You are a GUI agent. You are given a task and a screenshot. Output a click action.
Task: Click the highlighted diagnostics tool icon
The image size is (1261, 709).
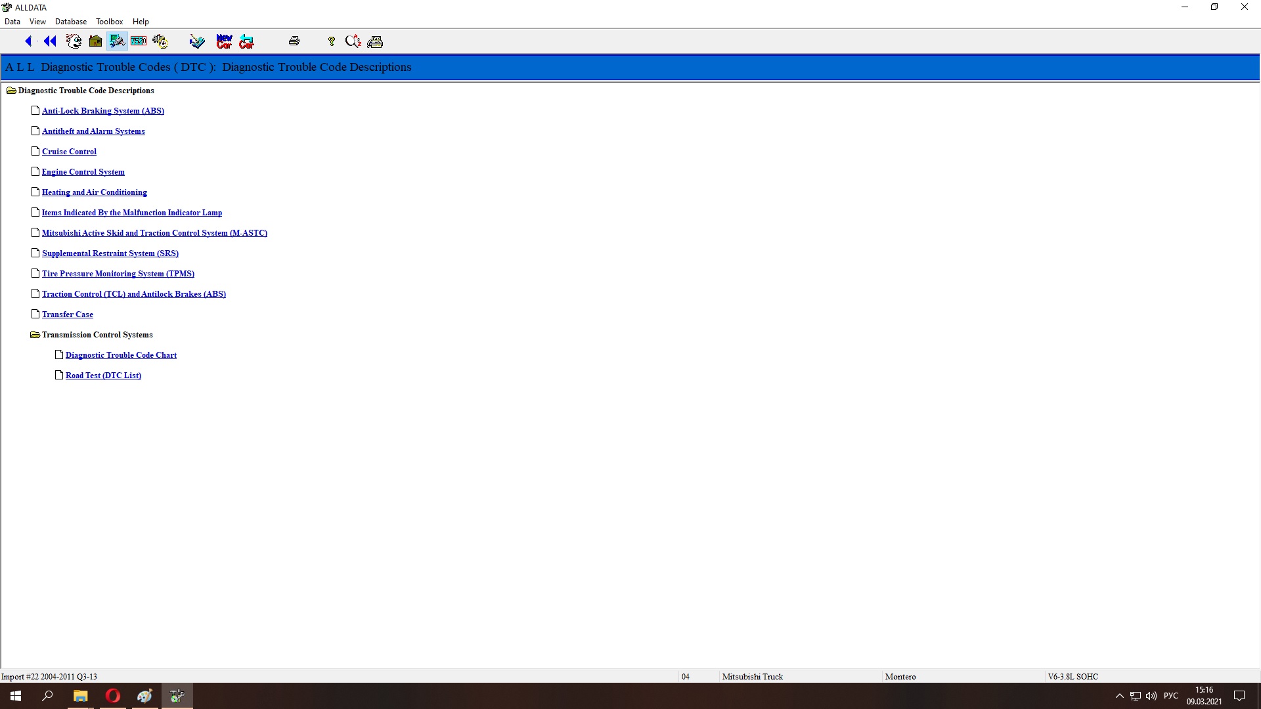117,41
